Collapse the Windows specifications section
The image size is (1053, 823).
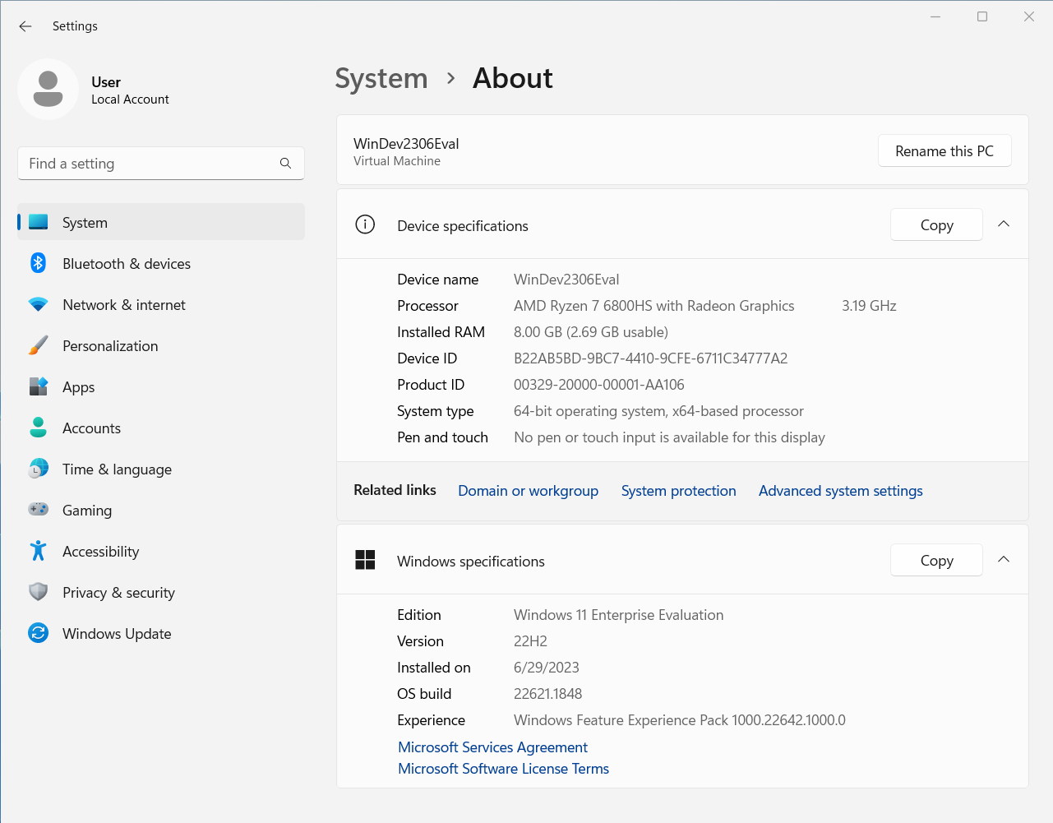point(1003,560)
